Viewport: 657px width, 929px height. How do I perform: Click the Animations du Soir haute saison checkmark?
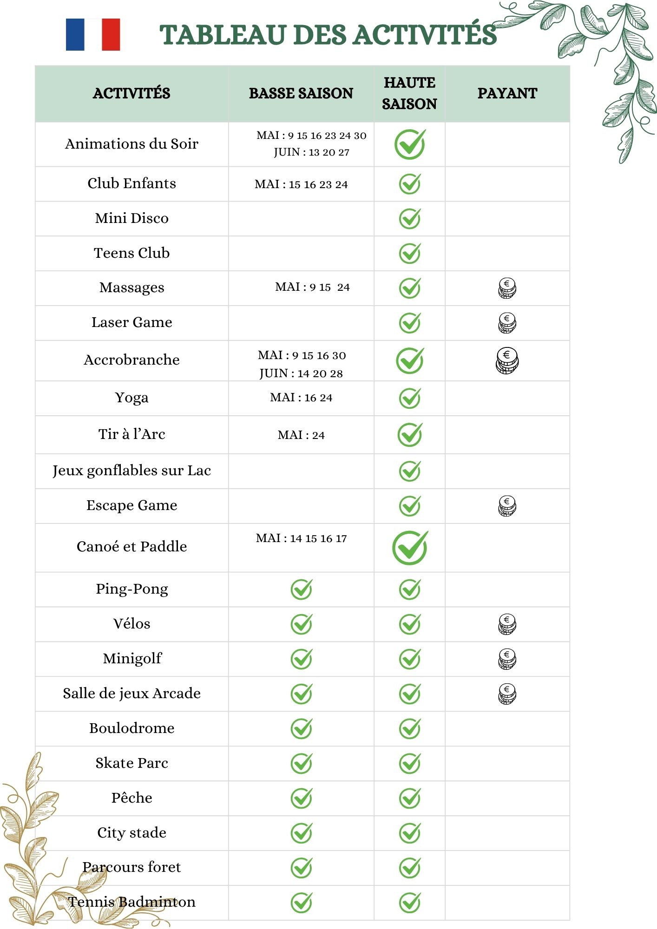410,144
